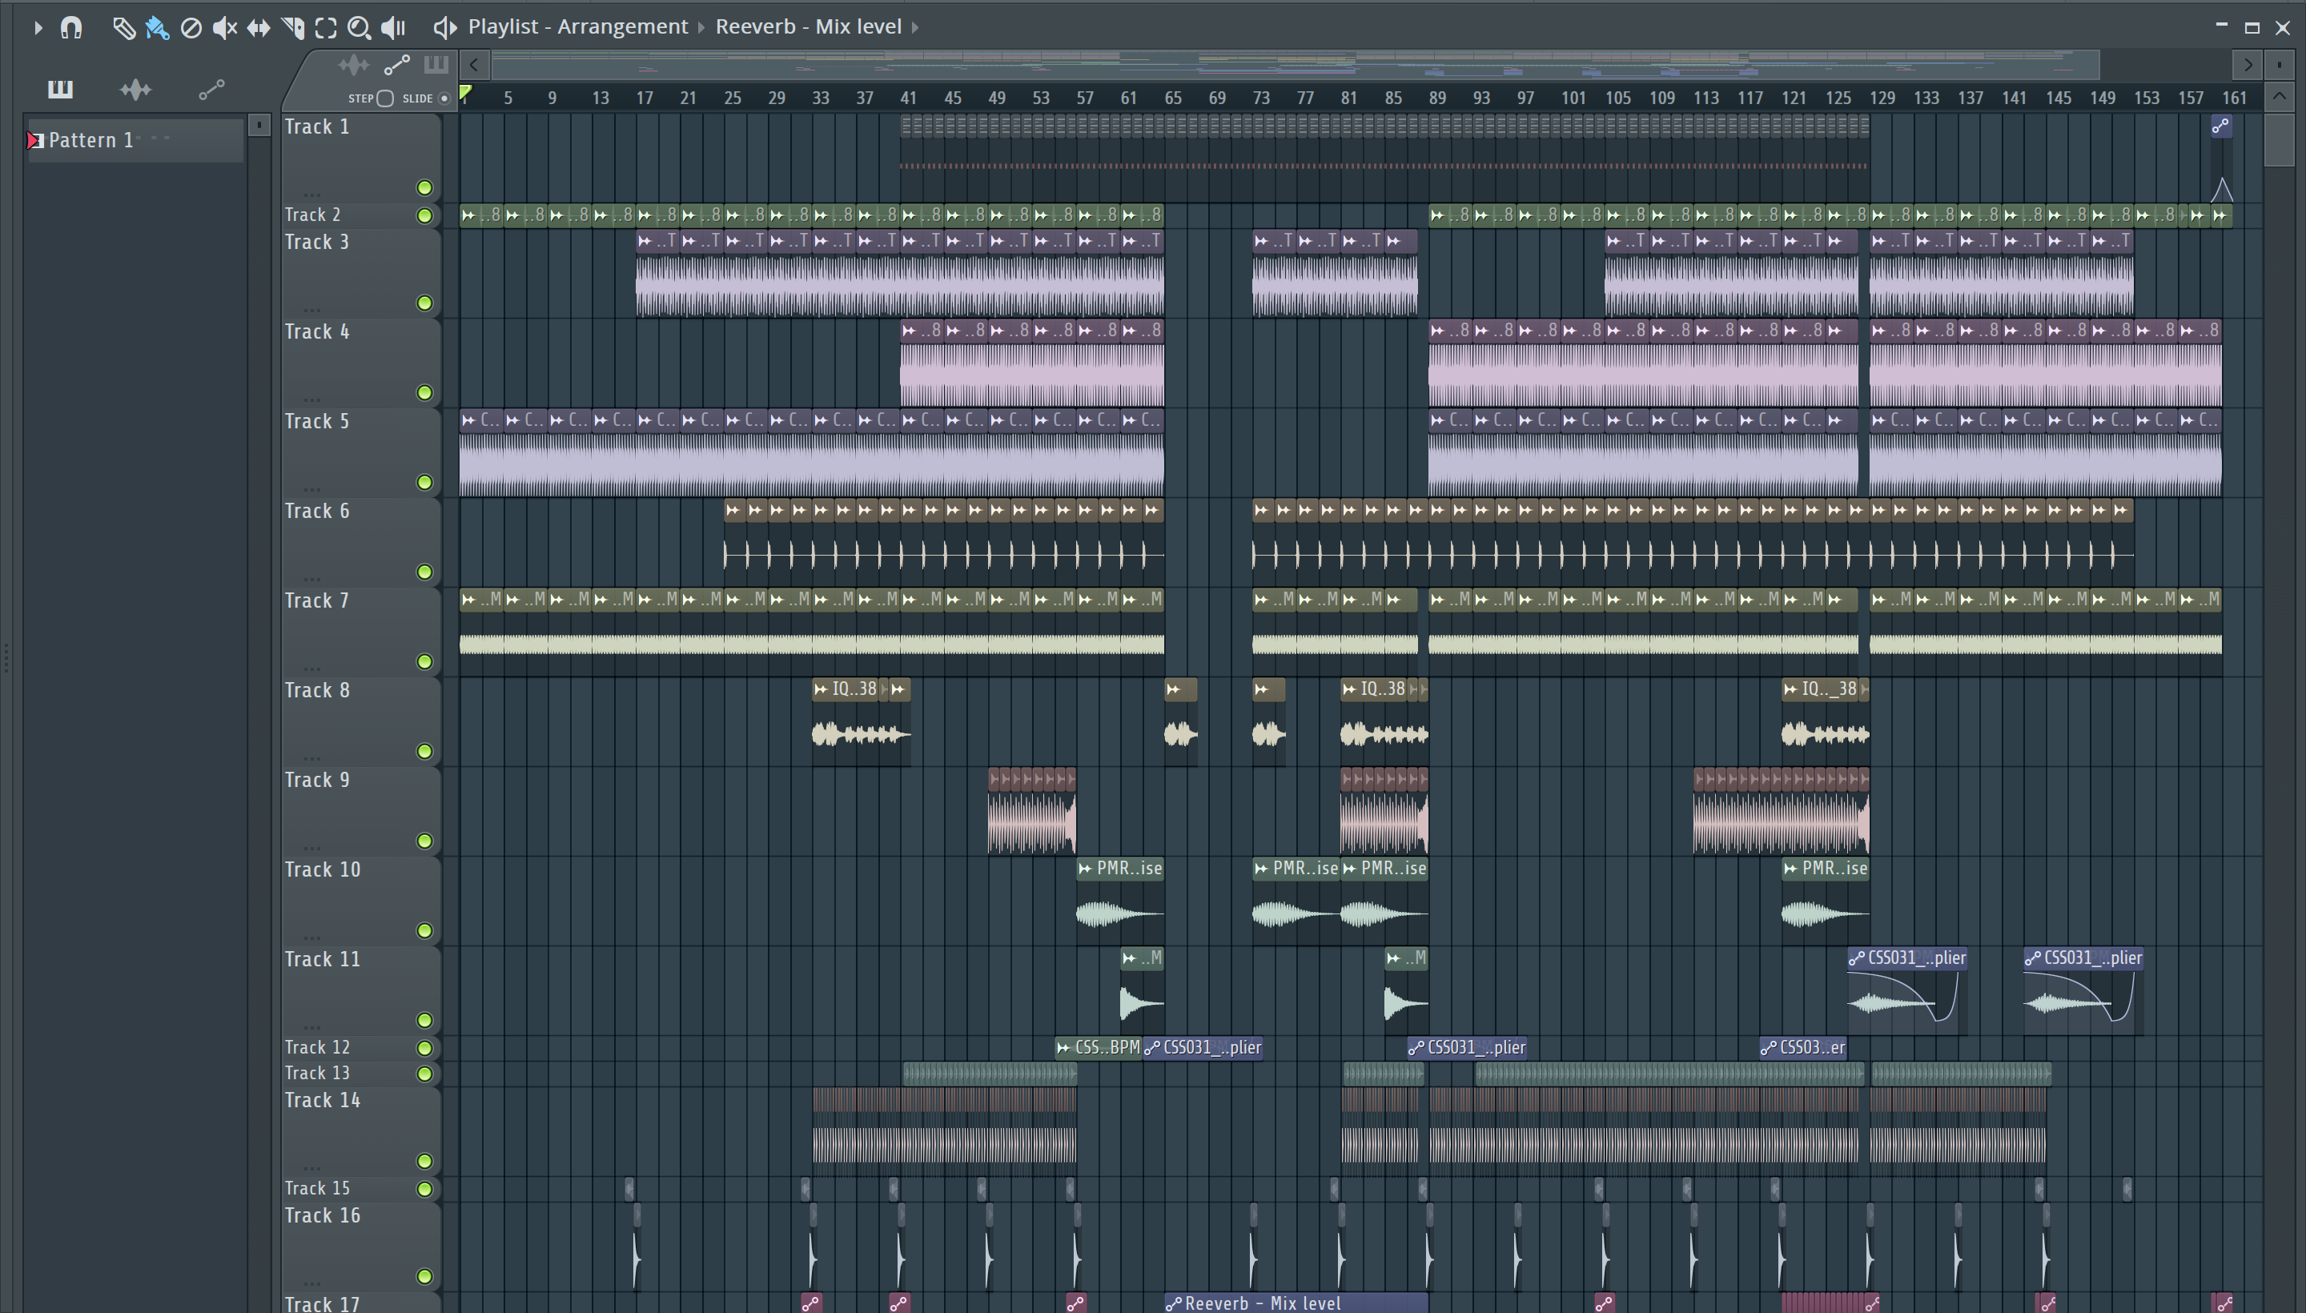The height and width of the screenshot is (1313, 2306).
Task: Click bar 65 on the timeline ruler
Action: coord(1172,98)
